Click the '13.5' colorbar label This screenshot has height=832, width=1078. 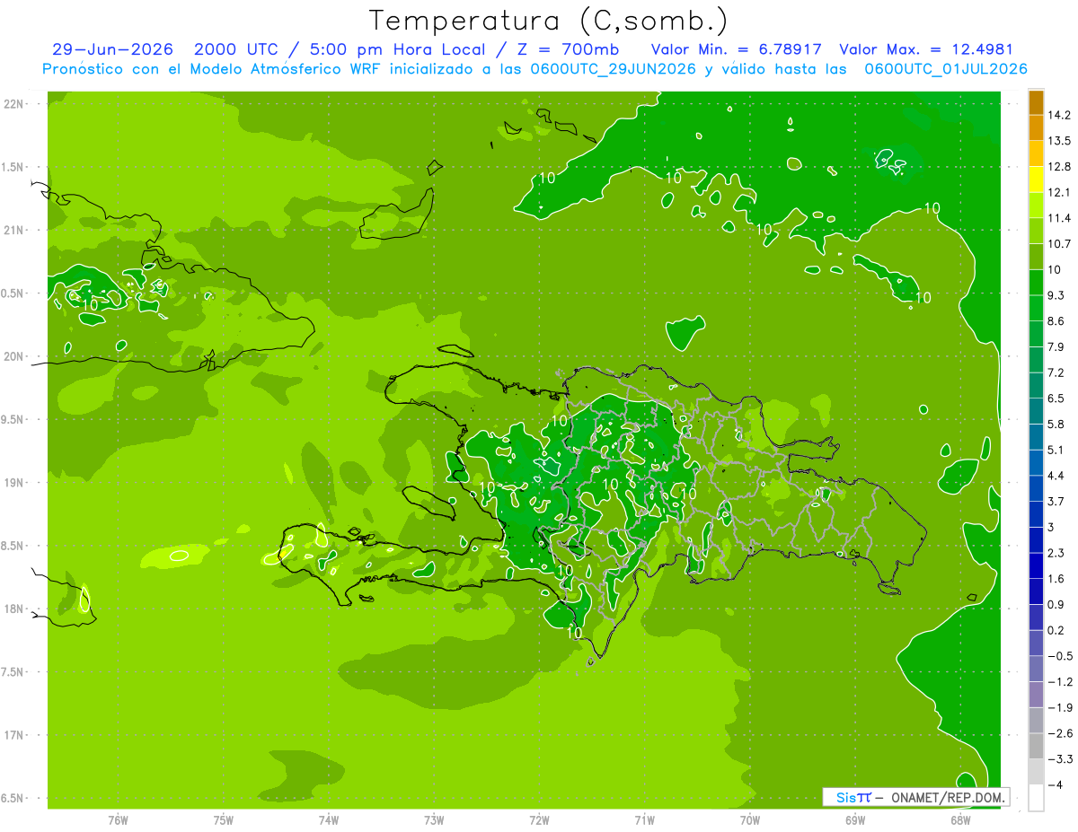click(1061, 141)
